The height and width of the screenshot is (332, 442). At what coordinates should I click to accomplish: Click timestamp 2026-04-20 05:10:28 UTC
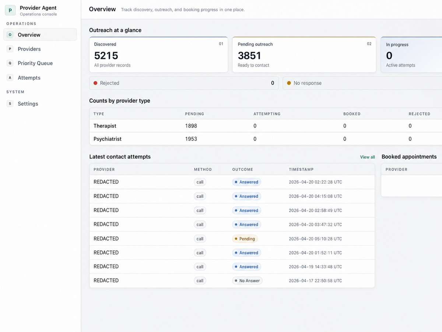click(315, 239)
